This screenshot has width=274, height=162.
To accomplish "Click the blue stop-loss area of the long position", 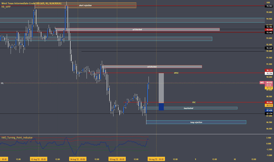I will pyautogui.click(x=161, y=107).
